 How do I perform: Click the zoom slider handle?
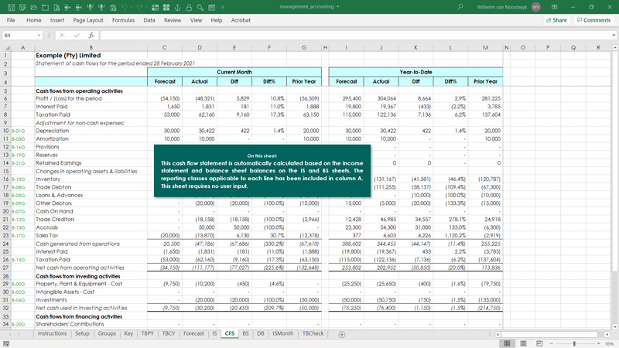(574, 343)
